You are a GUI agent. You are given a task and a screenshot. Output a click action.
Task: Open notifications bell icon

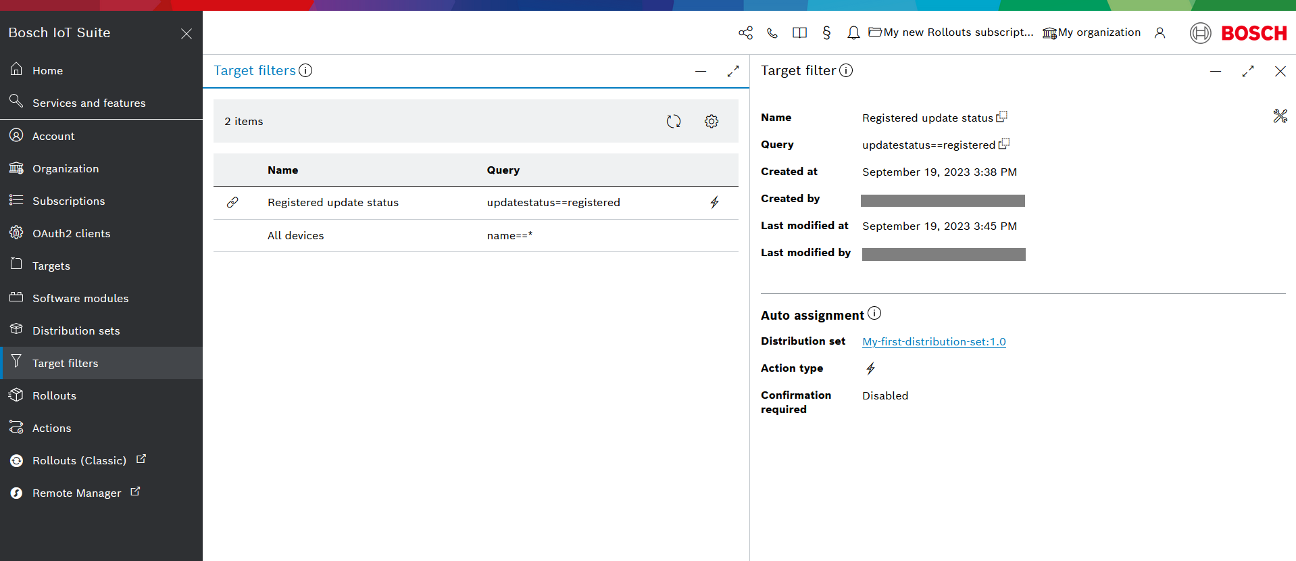(853, 33)
